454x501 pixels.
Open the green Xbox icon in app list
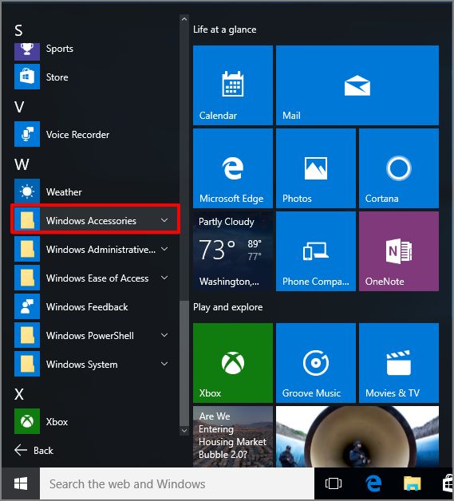(27, 421)
